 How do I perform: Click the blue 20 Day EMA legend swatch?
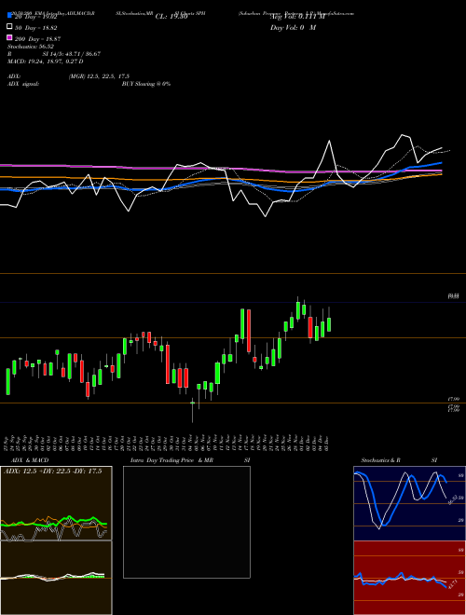(x=10, y=15)
